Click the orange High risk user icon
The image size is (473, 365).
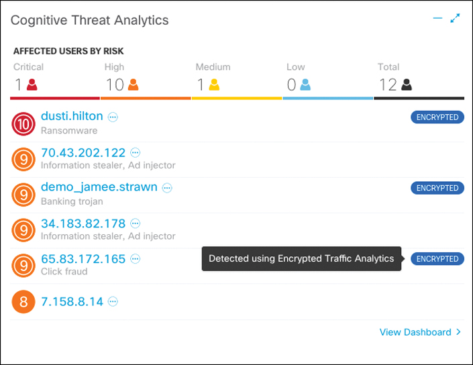tap(133, 85)
